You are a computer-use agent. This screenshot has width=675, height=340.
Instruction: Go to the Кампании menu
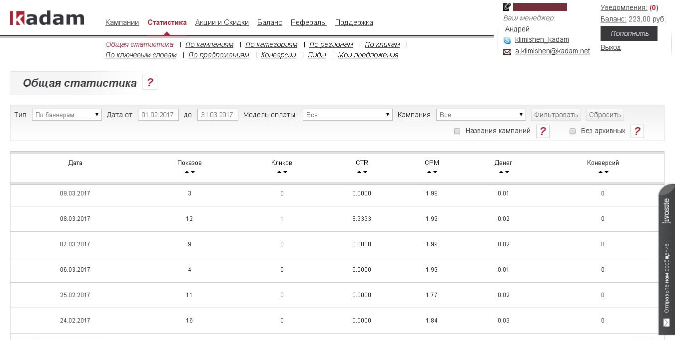click(x=122, y=22)
